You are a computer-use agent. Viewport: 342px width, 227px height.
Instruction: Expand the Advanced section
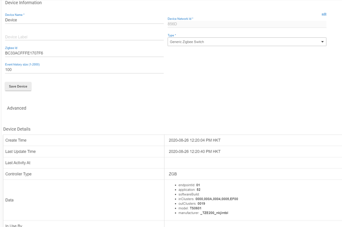point(17,108)
